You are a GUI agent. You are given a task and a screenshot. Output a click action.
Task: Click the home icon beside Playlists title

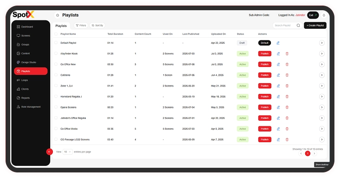(58, 15)
